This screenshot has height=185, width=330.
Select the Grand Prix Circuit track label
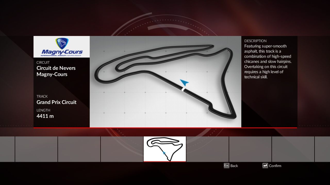pos(56,102)
